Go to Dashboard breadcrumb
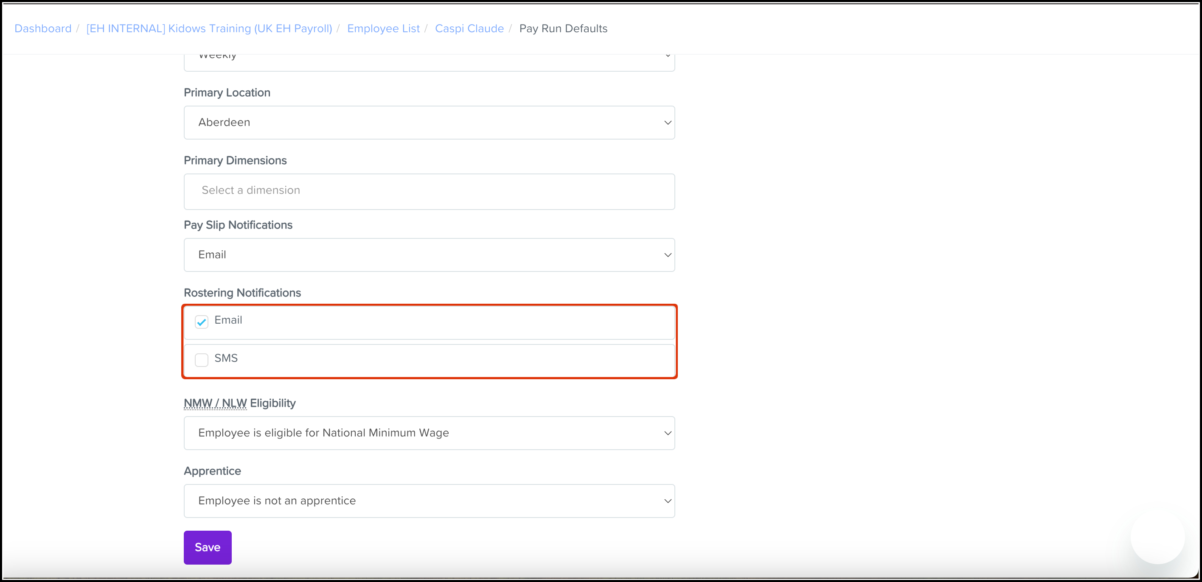1202x582 pixels. tap(43, 28)
